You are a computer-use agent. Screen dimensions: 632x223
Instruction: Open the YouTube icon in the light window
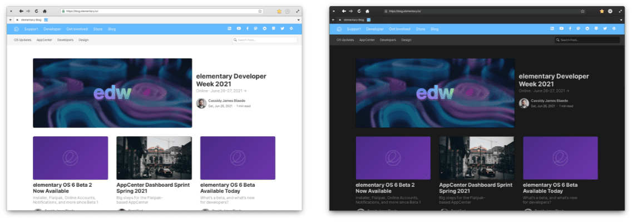(239, 28)
